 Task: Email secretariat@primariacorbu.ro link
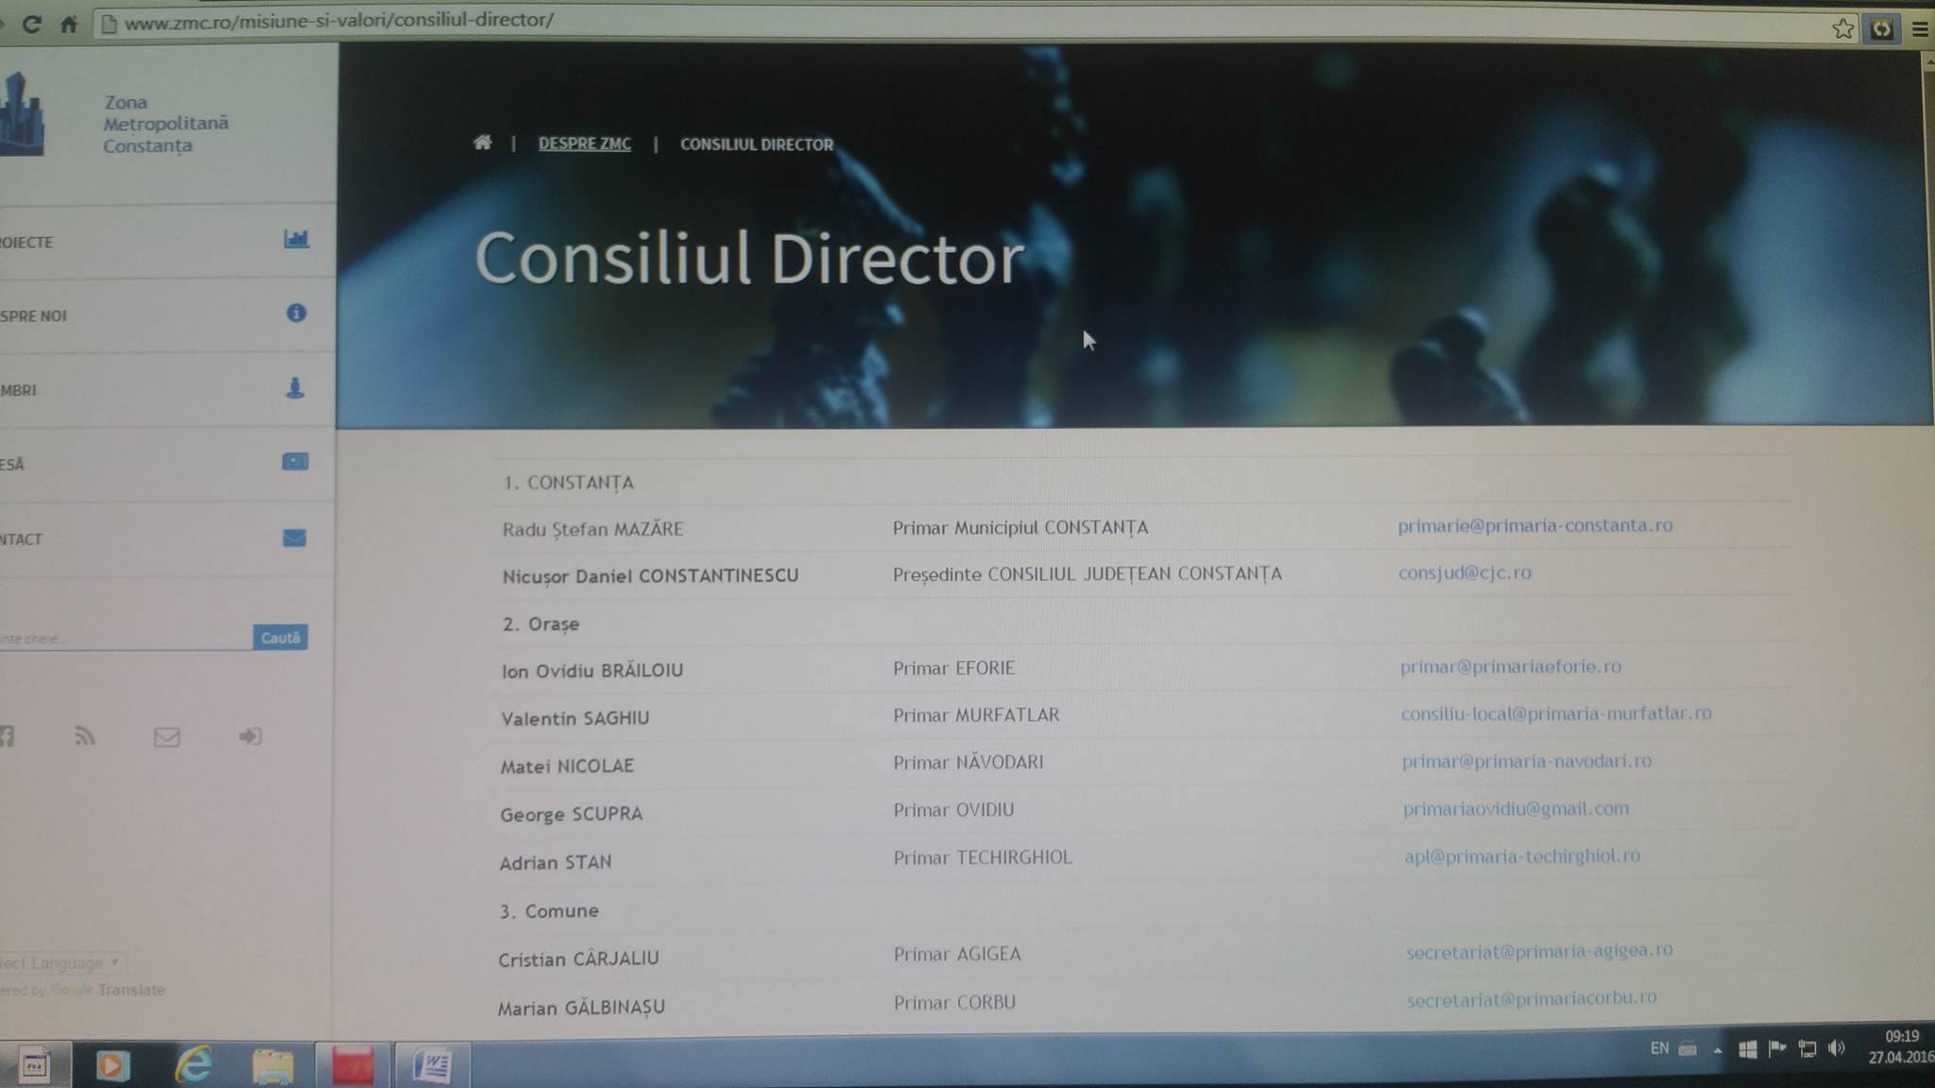(x=1531, y=998)
